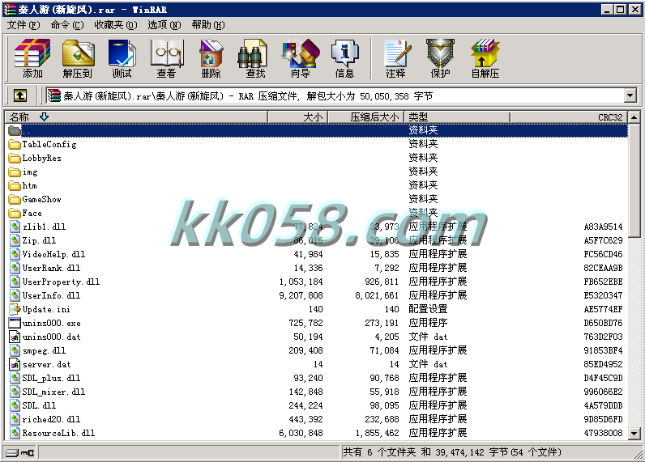Click the 自解压 (SFX) toolbar icon
Viewport: 645px width, 462px height.
tap(485, 58)
